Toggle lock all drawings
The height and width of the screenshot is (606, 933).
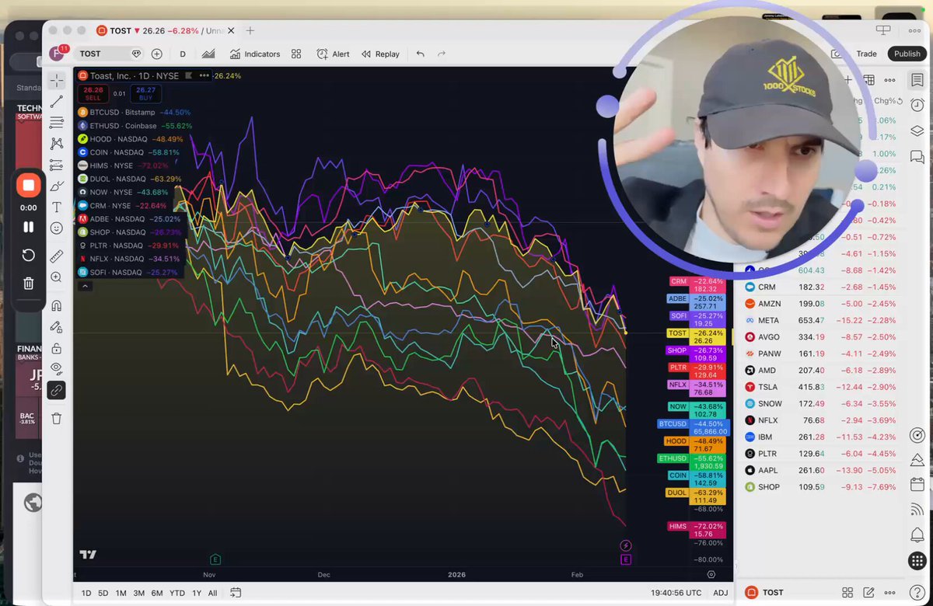[x=57, y=348]
